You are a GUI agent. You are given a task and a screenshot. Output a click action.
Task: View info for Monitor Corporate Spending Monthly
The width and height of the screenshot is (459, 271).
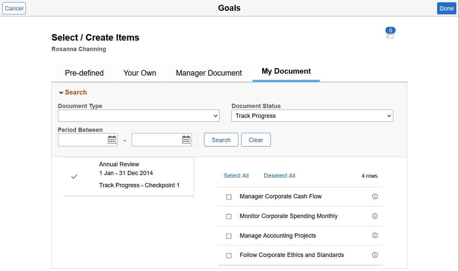(375, 216)
